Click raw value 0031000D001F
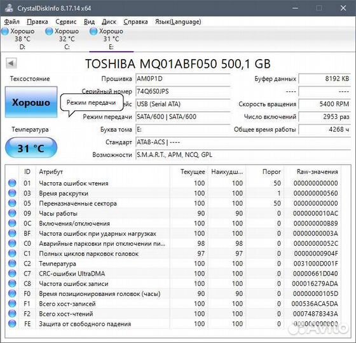Screen dimensions: 356x343 click(x=315, y=264)
